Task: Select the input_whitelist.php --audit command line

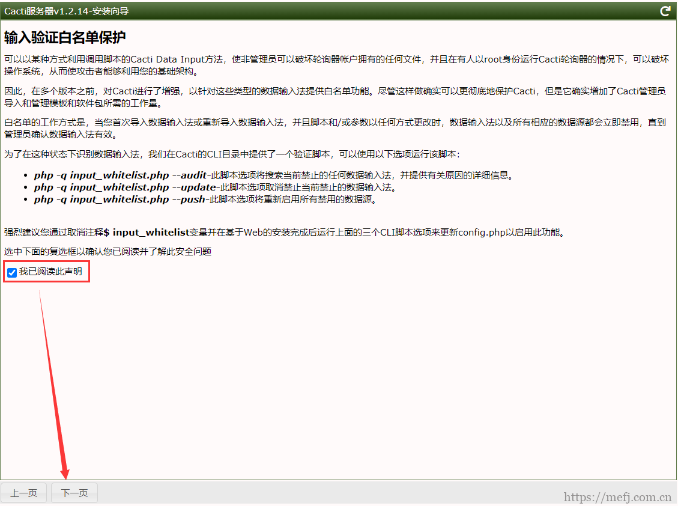Action: click(x=121, y=175)
